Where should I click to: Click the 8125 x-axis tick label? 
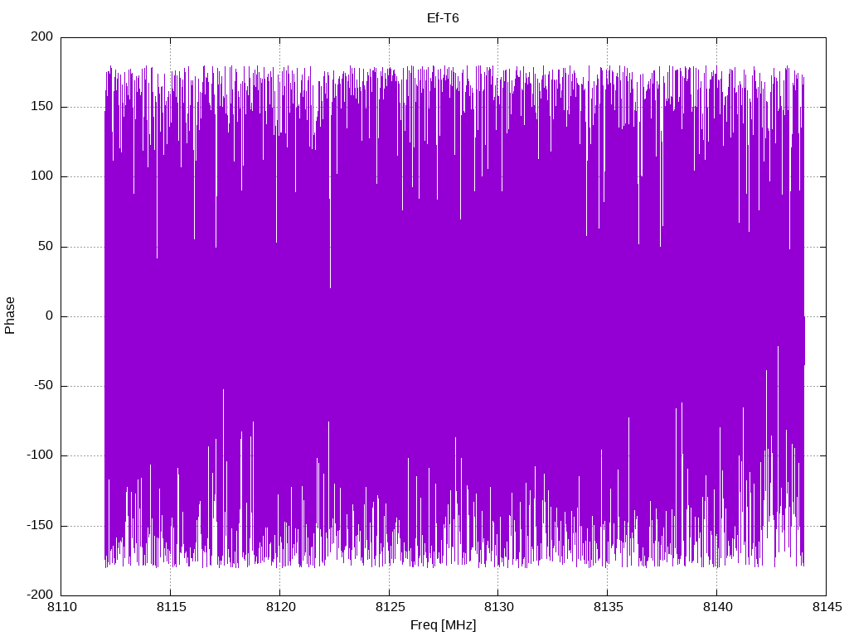click(x=390, y=607)
